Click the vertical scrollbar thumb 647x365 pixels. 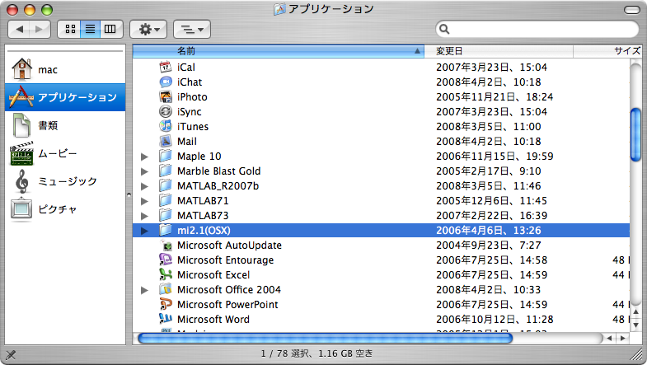[x=635, y=134]
